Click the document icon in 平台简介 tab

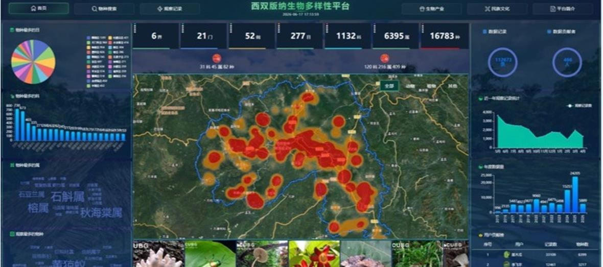(x=552, y=9)
